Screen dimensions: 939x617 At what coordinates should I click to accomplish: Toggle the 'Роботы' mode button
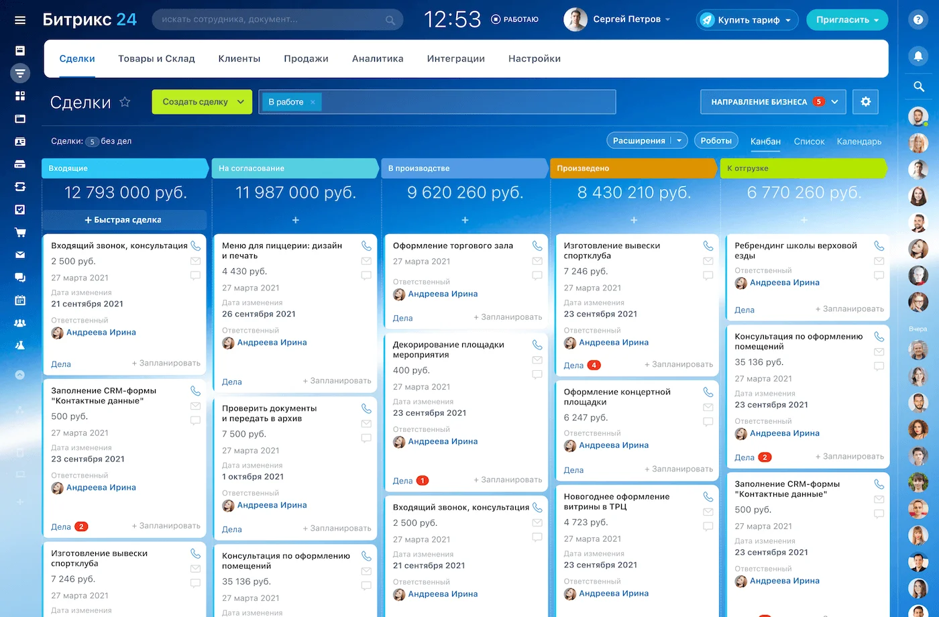(x=716, y=140)
